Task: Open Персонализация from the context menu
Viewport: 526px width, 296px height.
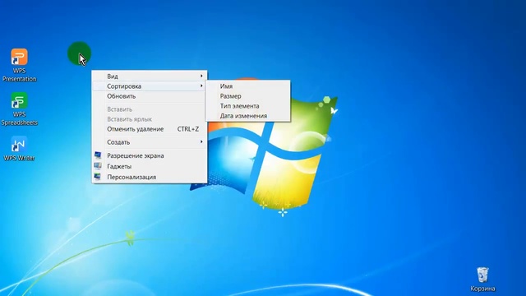Action: [x=150, y=178]
